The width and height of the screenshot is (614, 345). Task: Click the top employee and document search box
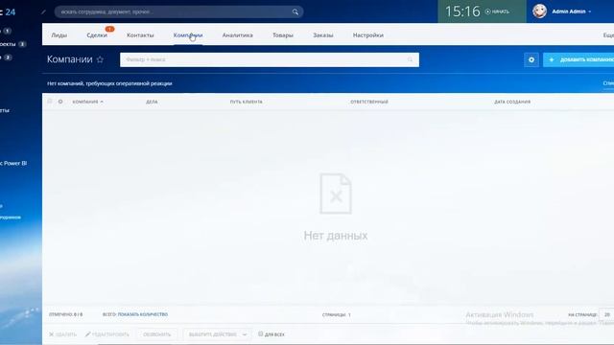pyautogui.click(x=179, y=11)
